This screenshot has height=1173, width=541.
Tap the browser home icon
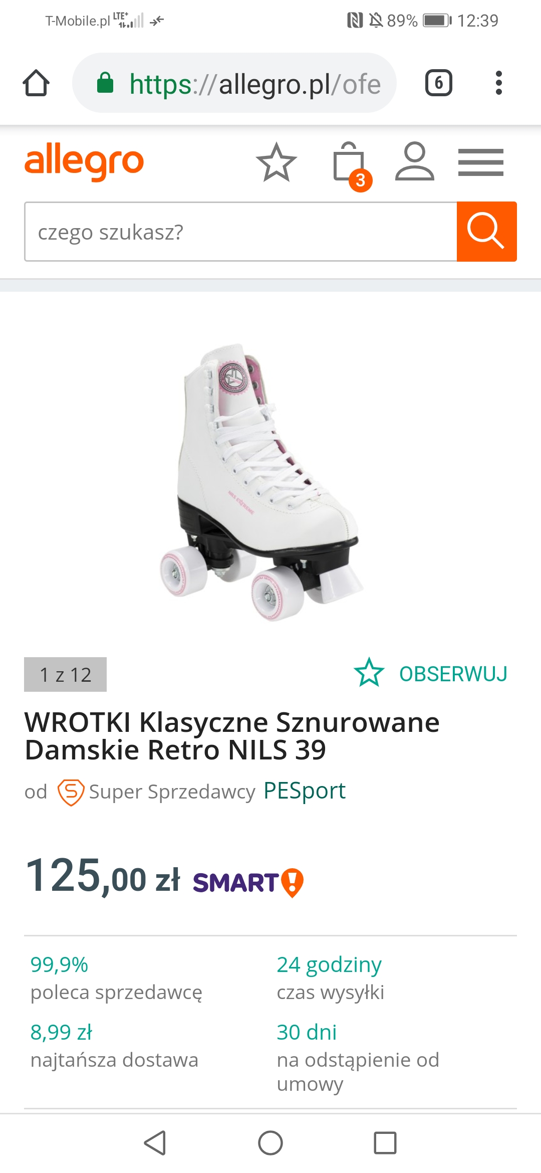36,83
